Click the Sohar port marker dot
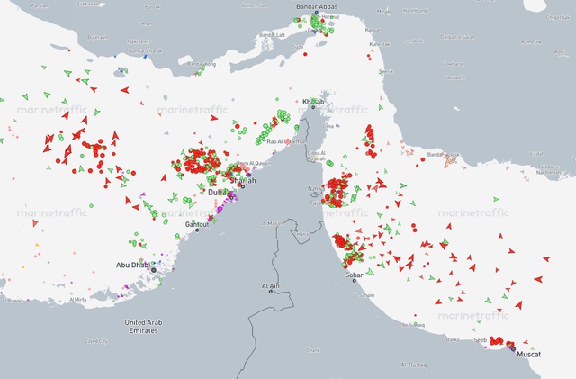The image size is (576, 379). coord(355,281)
